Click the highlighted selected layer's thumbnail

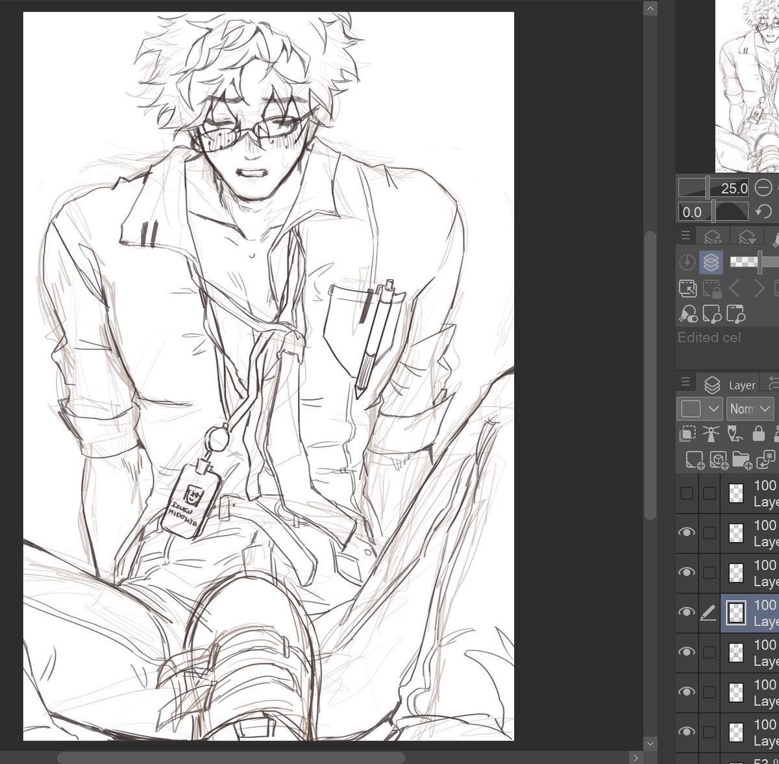point(736,613)
